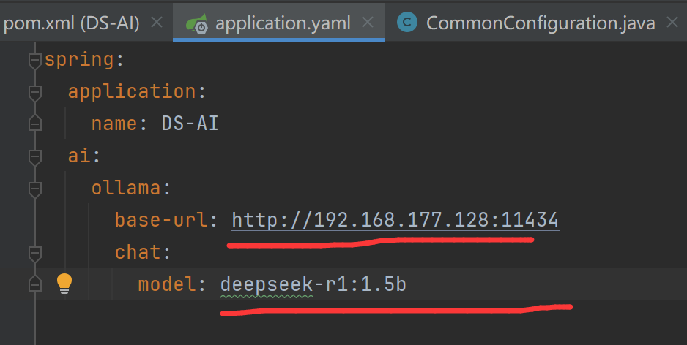Click the lightbulb quick-fix icon
The width and height of the screenshot is (687, 345).
tap(64, 283)
